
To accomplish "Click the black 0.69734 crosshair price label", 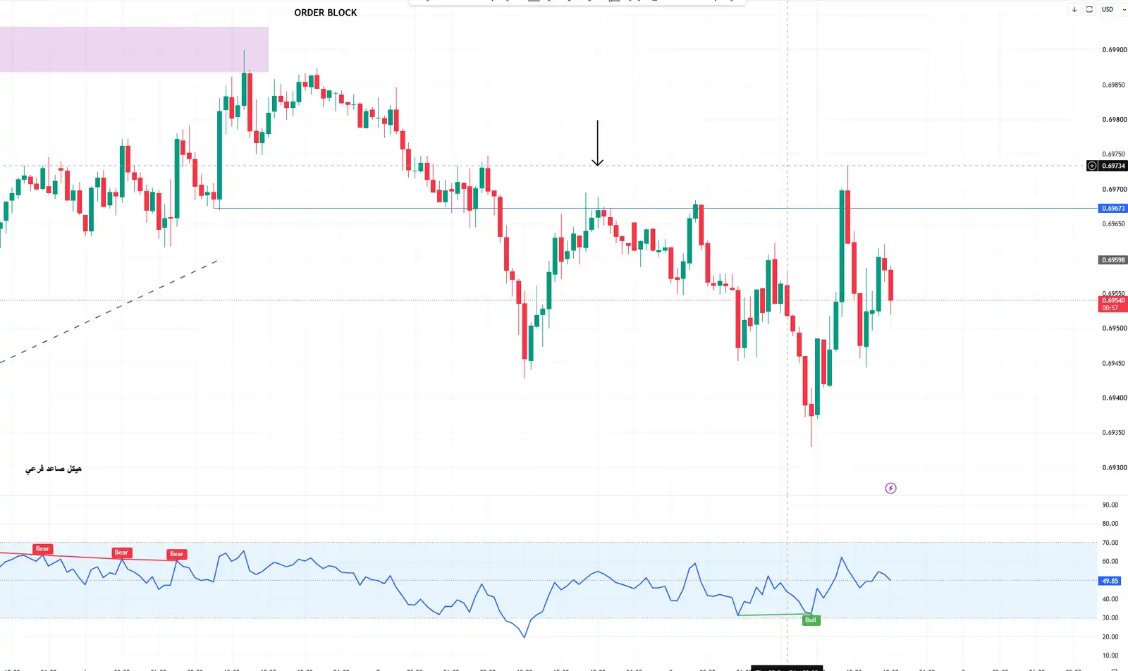I will click(1113, 166).
